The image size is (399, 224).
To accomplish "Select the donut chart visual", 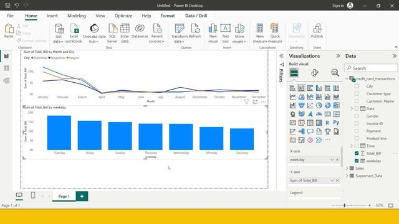I will [x=327, y=105].
